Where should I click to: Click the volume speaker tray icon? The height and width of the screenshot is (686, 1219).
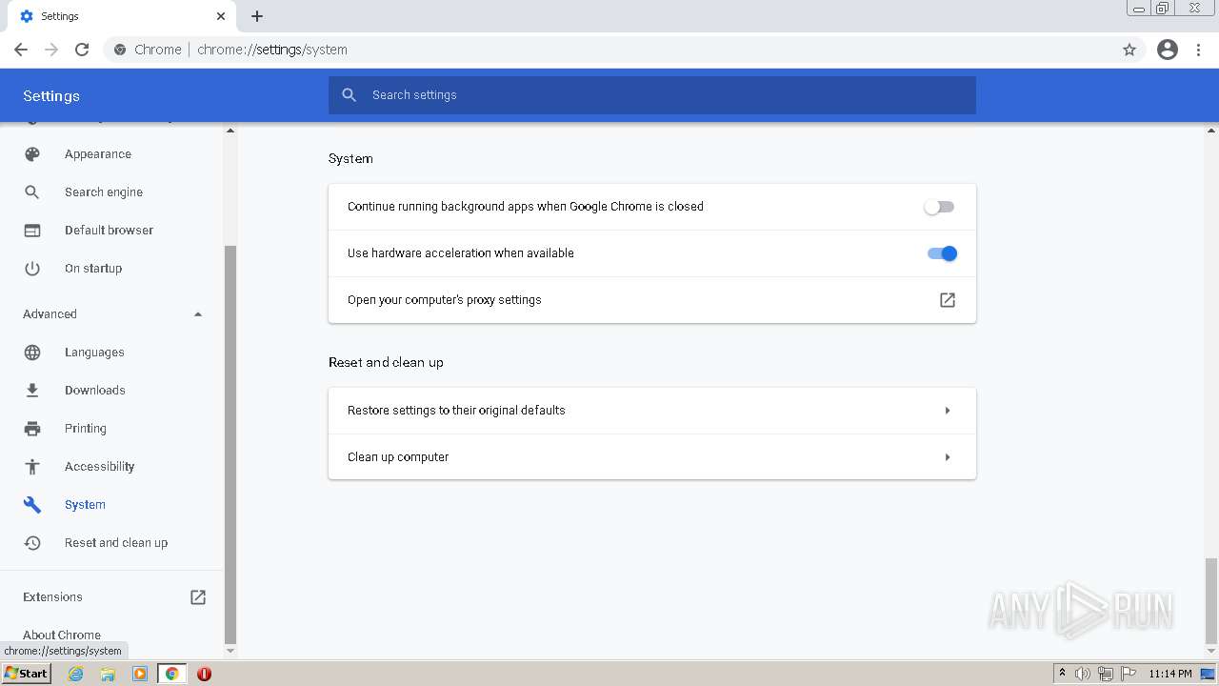[x=1083, y=674]
